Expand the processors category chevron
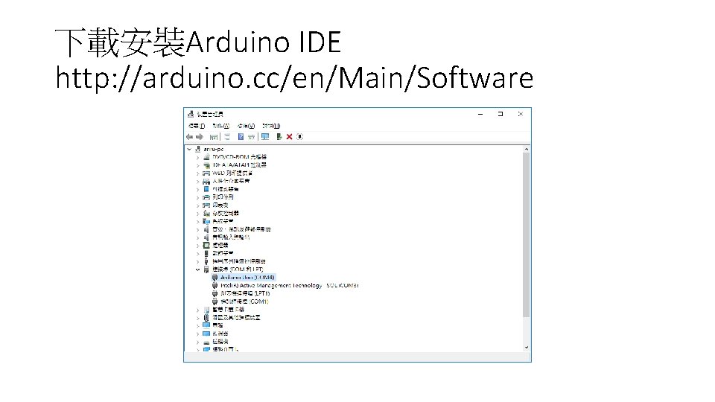 pyautogui.click(x=198, y=245)
